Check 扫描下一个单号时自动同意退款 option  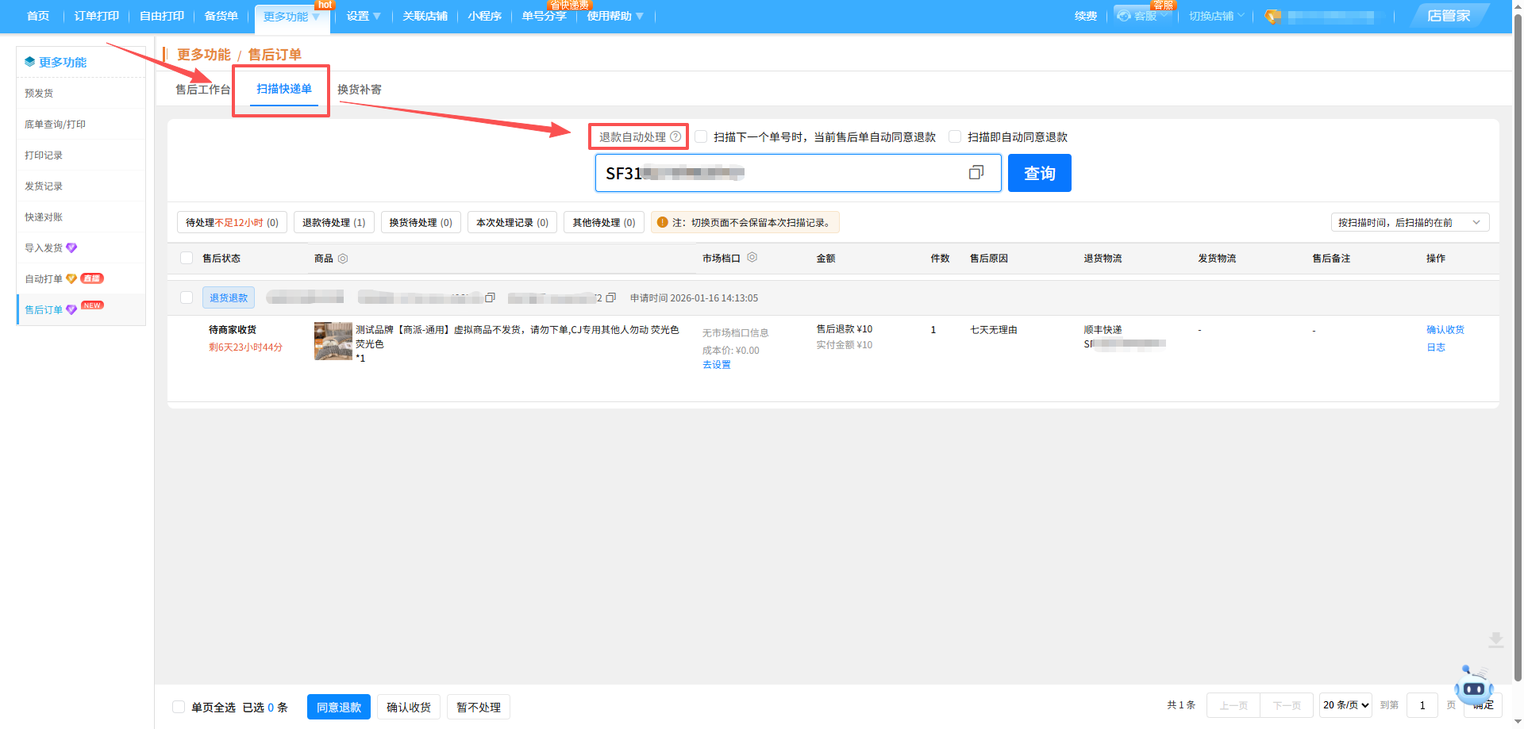pyautogui.click(x=701, y=136)
